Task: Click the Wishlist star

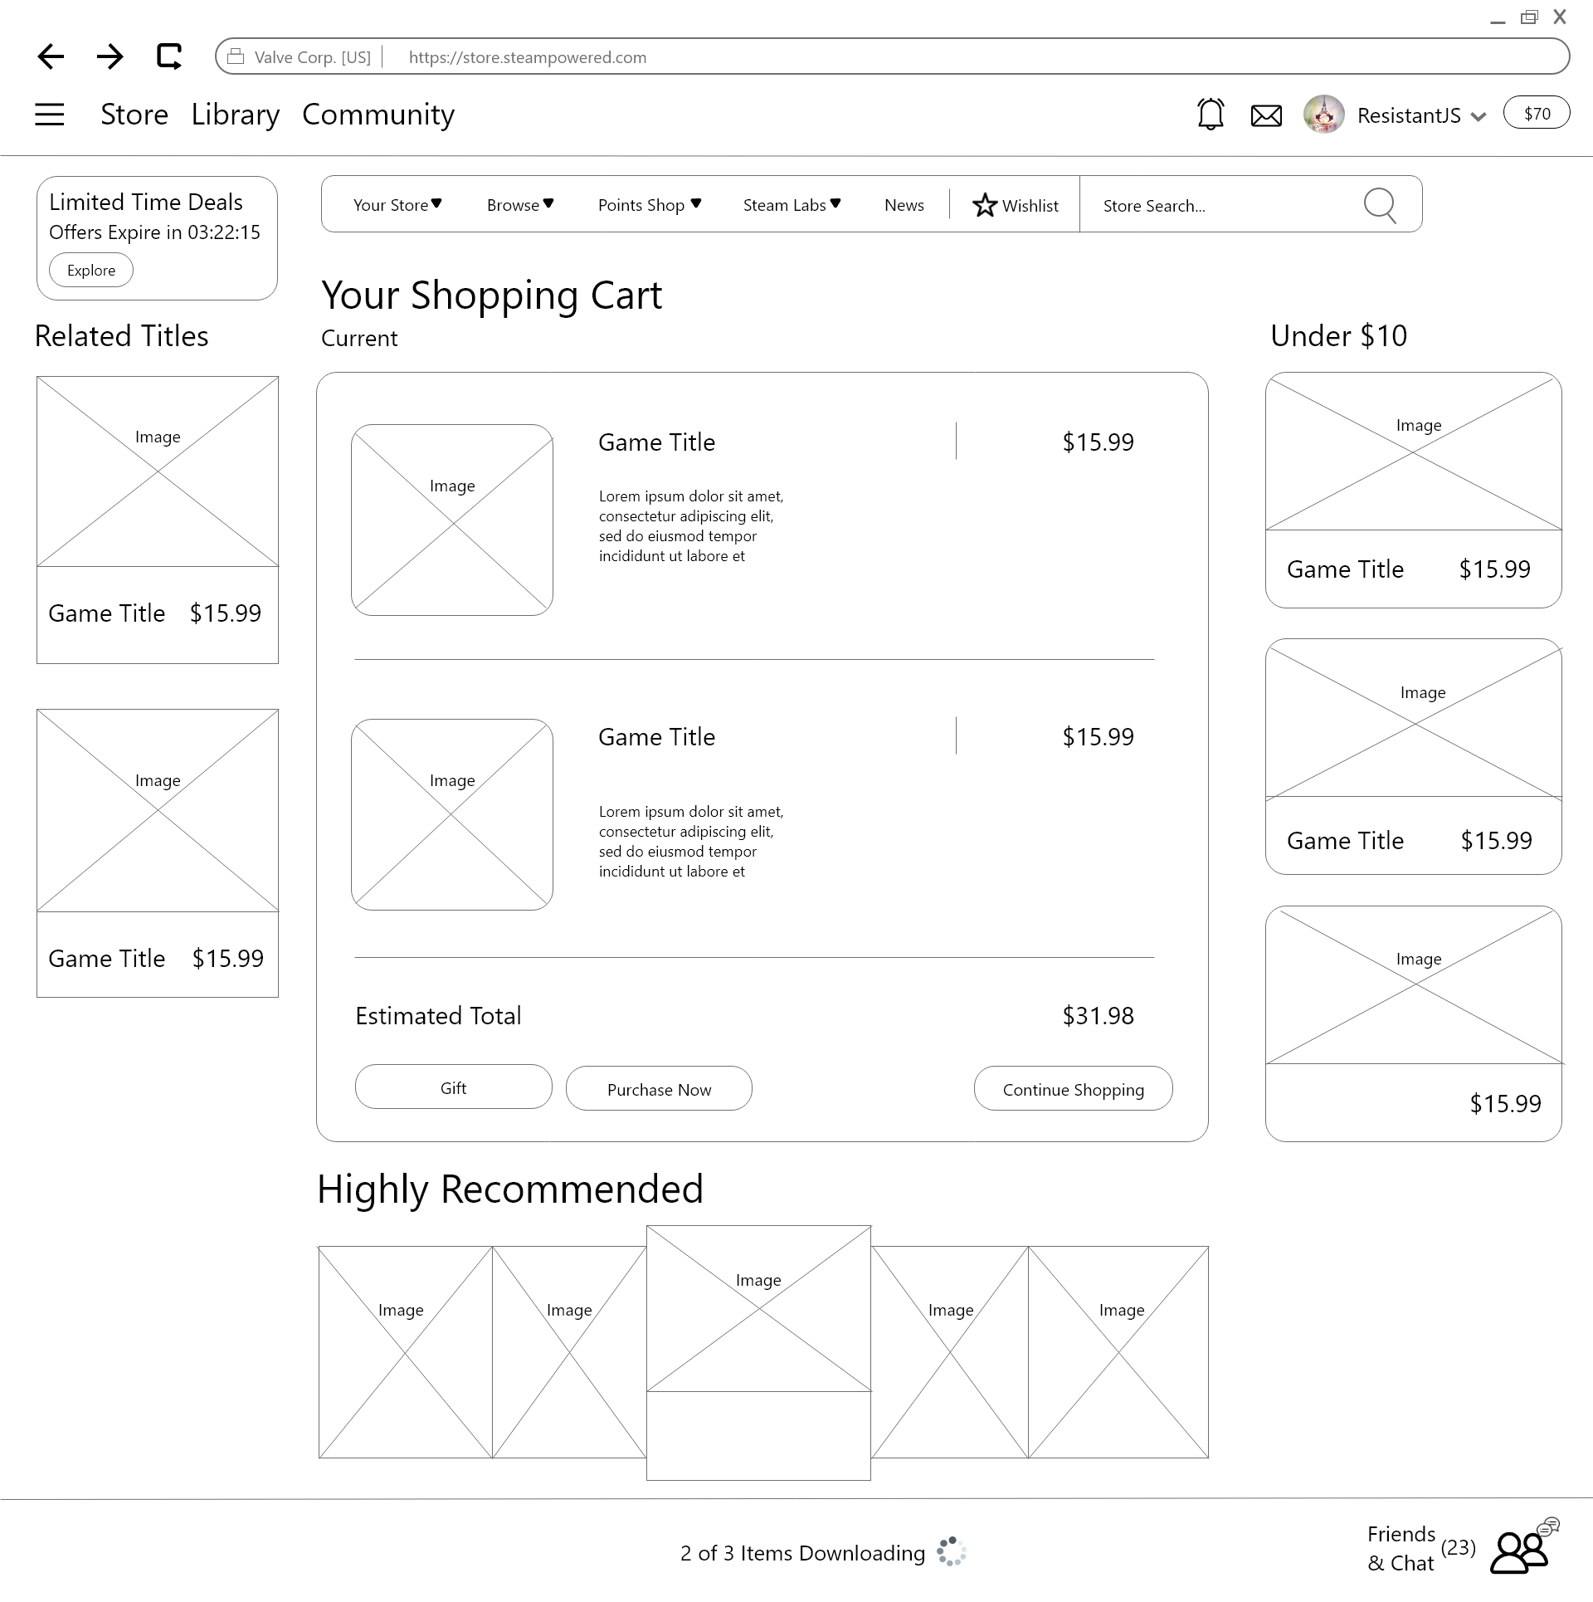Action: (x=985, y=205)
